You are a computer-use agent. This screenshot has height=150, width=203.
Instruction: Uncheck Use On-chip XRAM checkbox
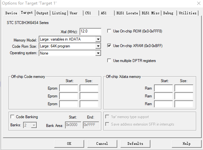pyautogui.click(x=109, y=46)
